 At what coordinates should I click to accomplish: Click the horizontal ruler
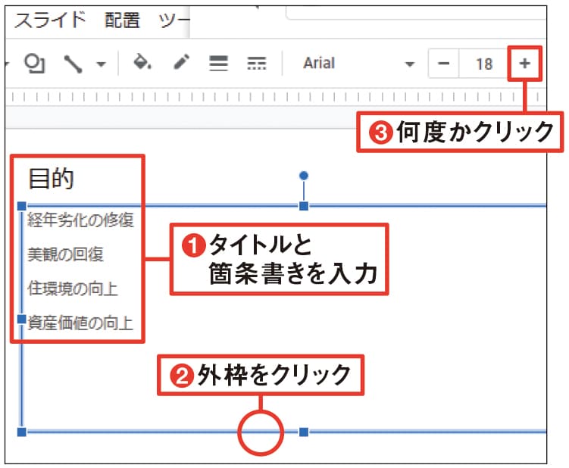point(276,97)
